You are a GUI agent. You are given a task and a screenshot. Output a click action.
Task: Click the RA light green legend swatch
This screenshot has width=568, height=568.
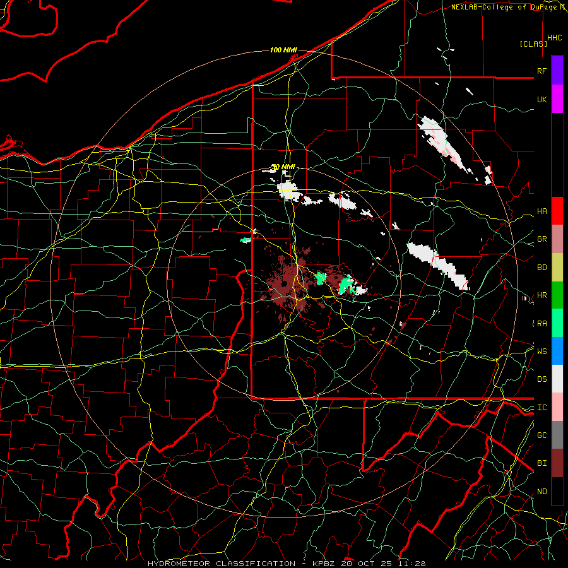pyautogui.click(x=557, y=322)
